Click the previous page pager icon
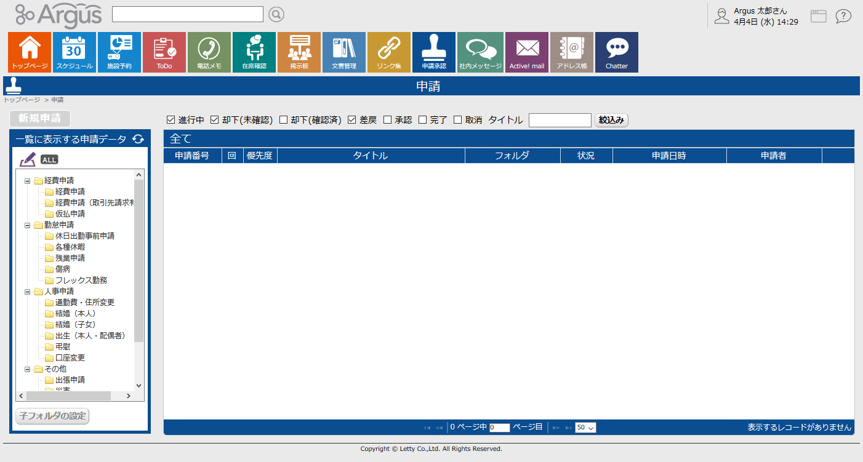 pyautogui.click(x=439, y=428)
